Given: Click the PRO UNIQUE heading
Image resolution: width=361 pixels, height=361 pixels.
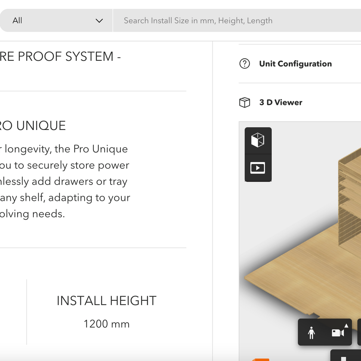Looking at the screenshot, I should [32, 126].
